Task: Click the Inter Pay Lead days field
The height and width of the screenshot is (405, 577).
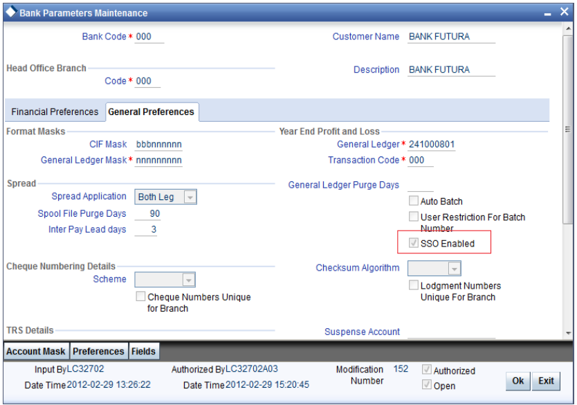Action: click(146, 230)
